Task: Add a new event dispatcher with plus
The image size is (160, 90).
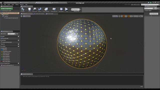Action: click(18, 63)
